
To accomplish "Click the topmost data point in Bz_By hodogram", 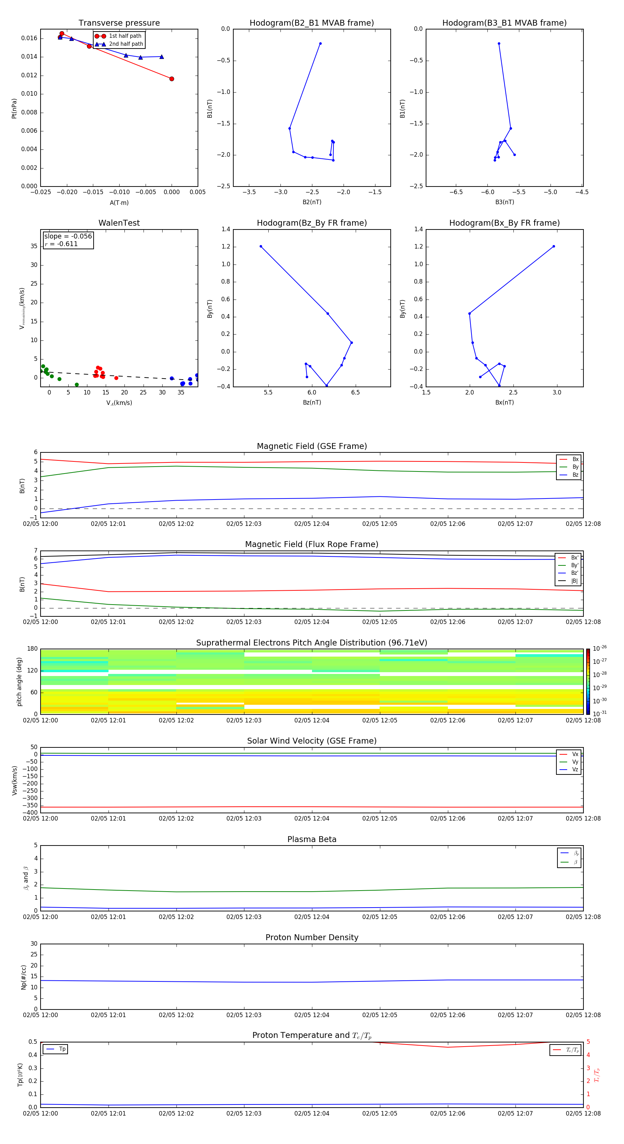I will click(261, 246).
